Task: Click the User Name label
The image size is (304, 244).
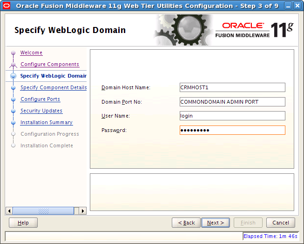Action: coord(115,116)
